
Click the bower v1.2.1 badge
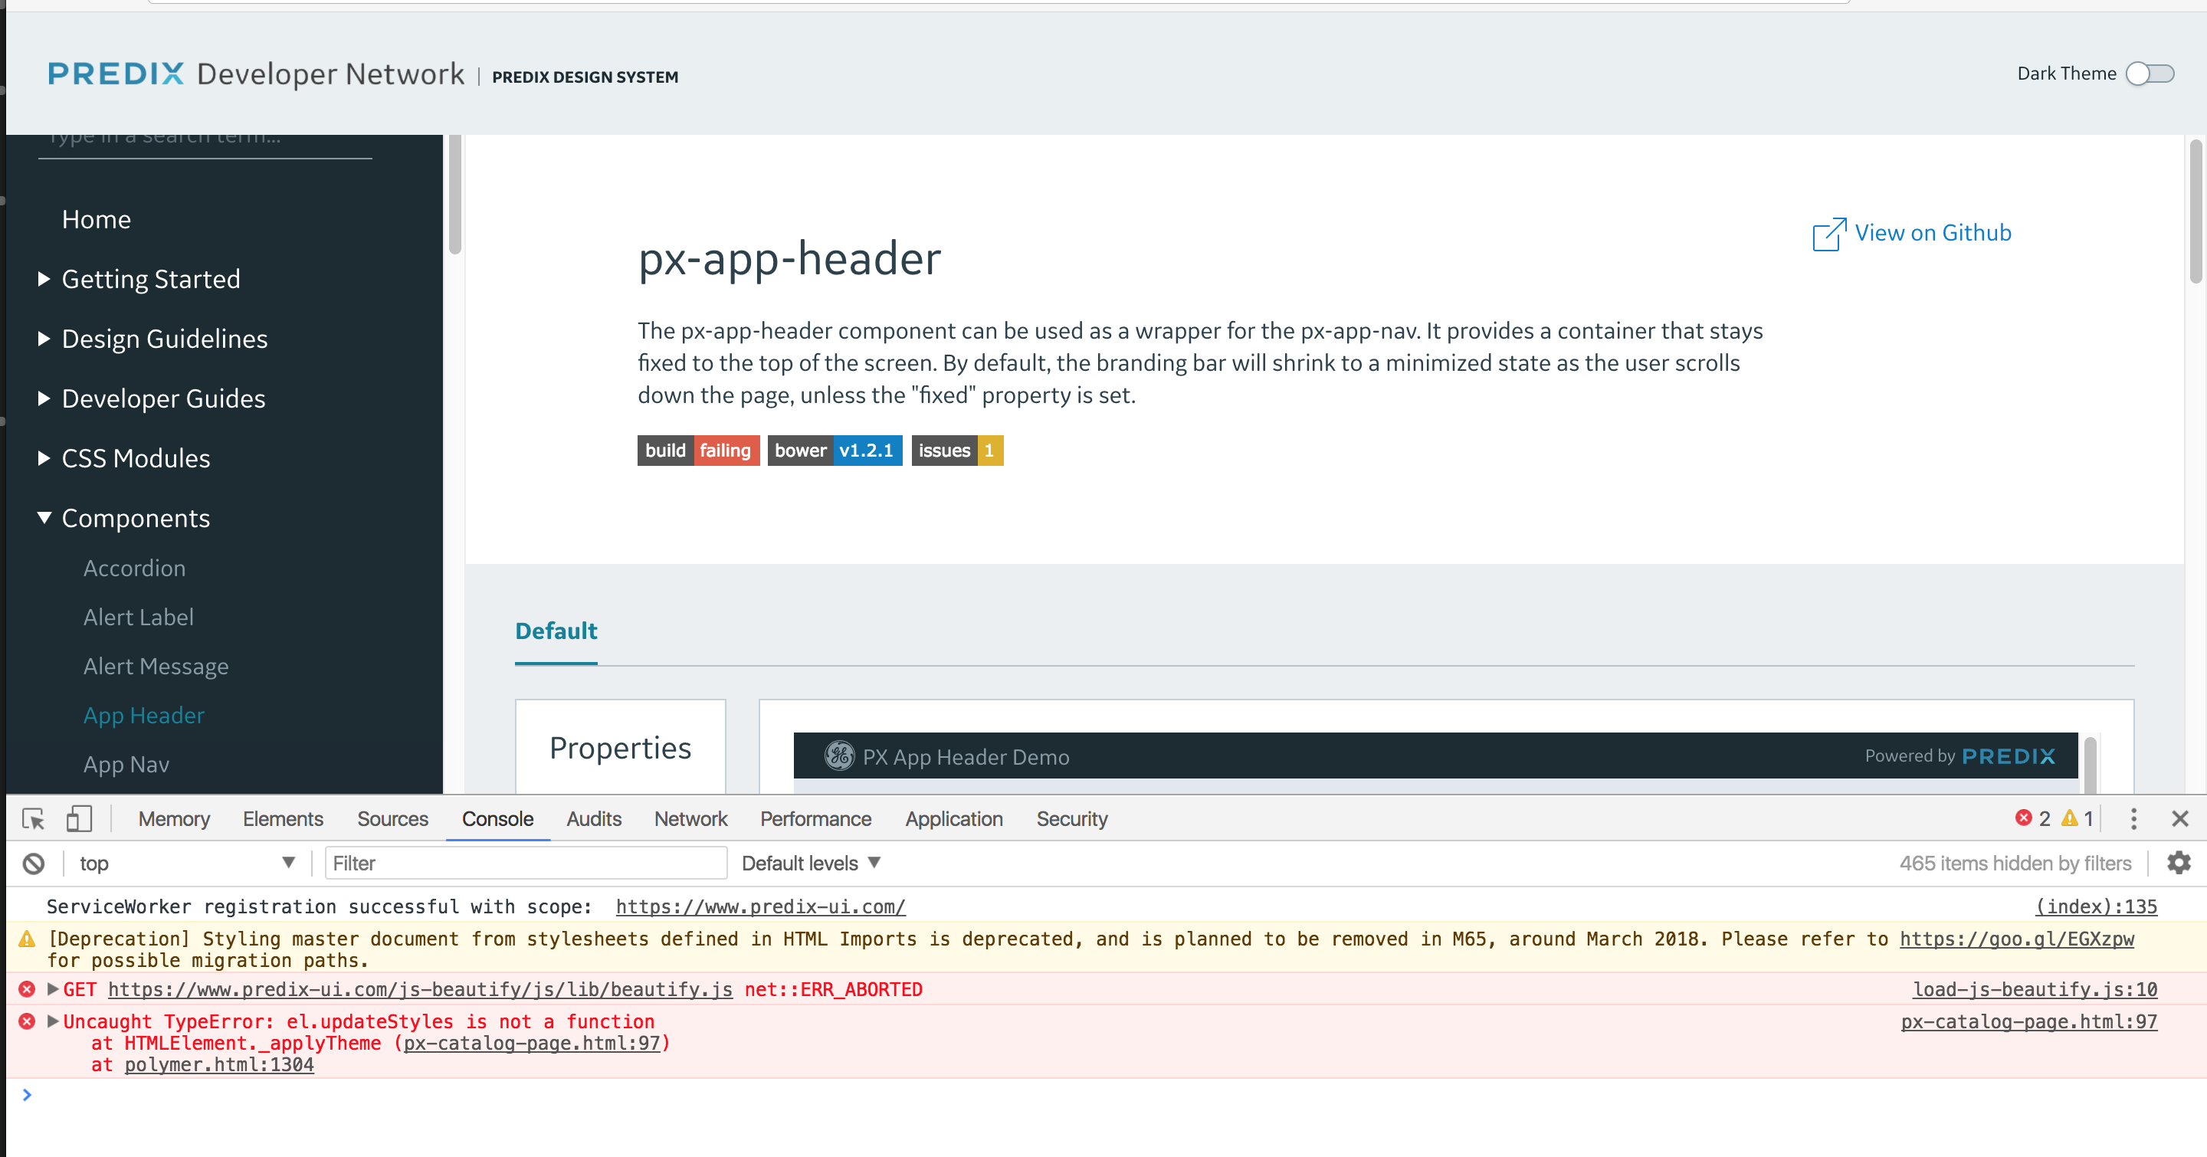[x=835, y=451]
